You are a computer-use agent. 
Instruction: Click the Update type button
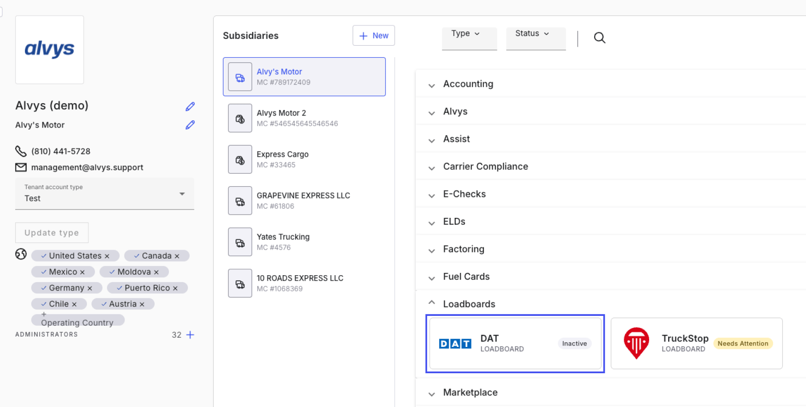point(52,233)
